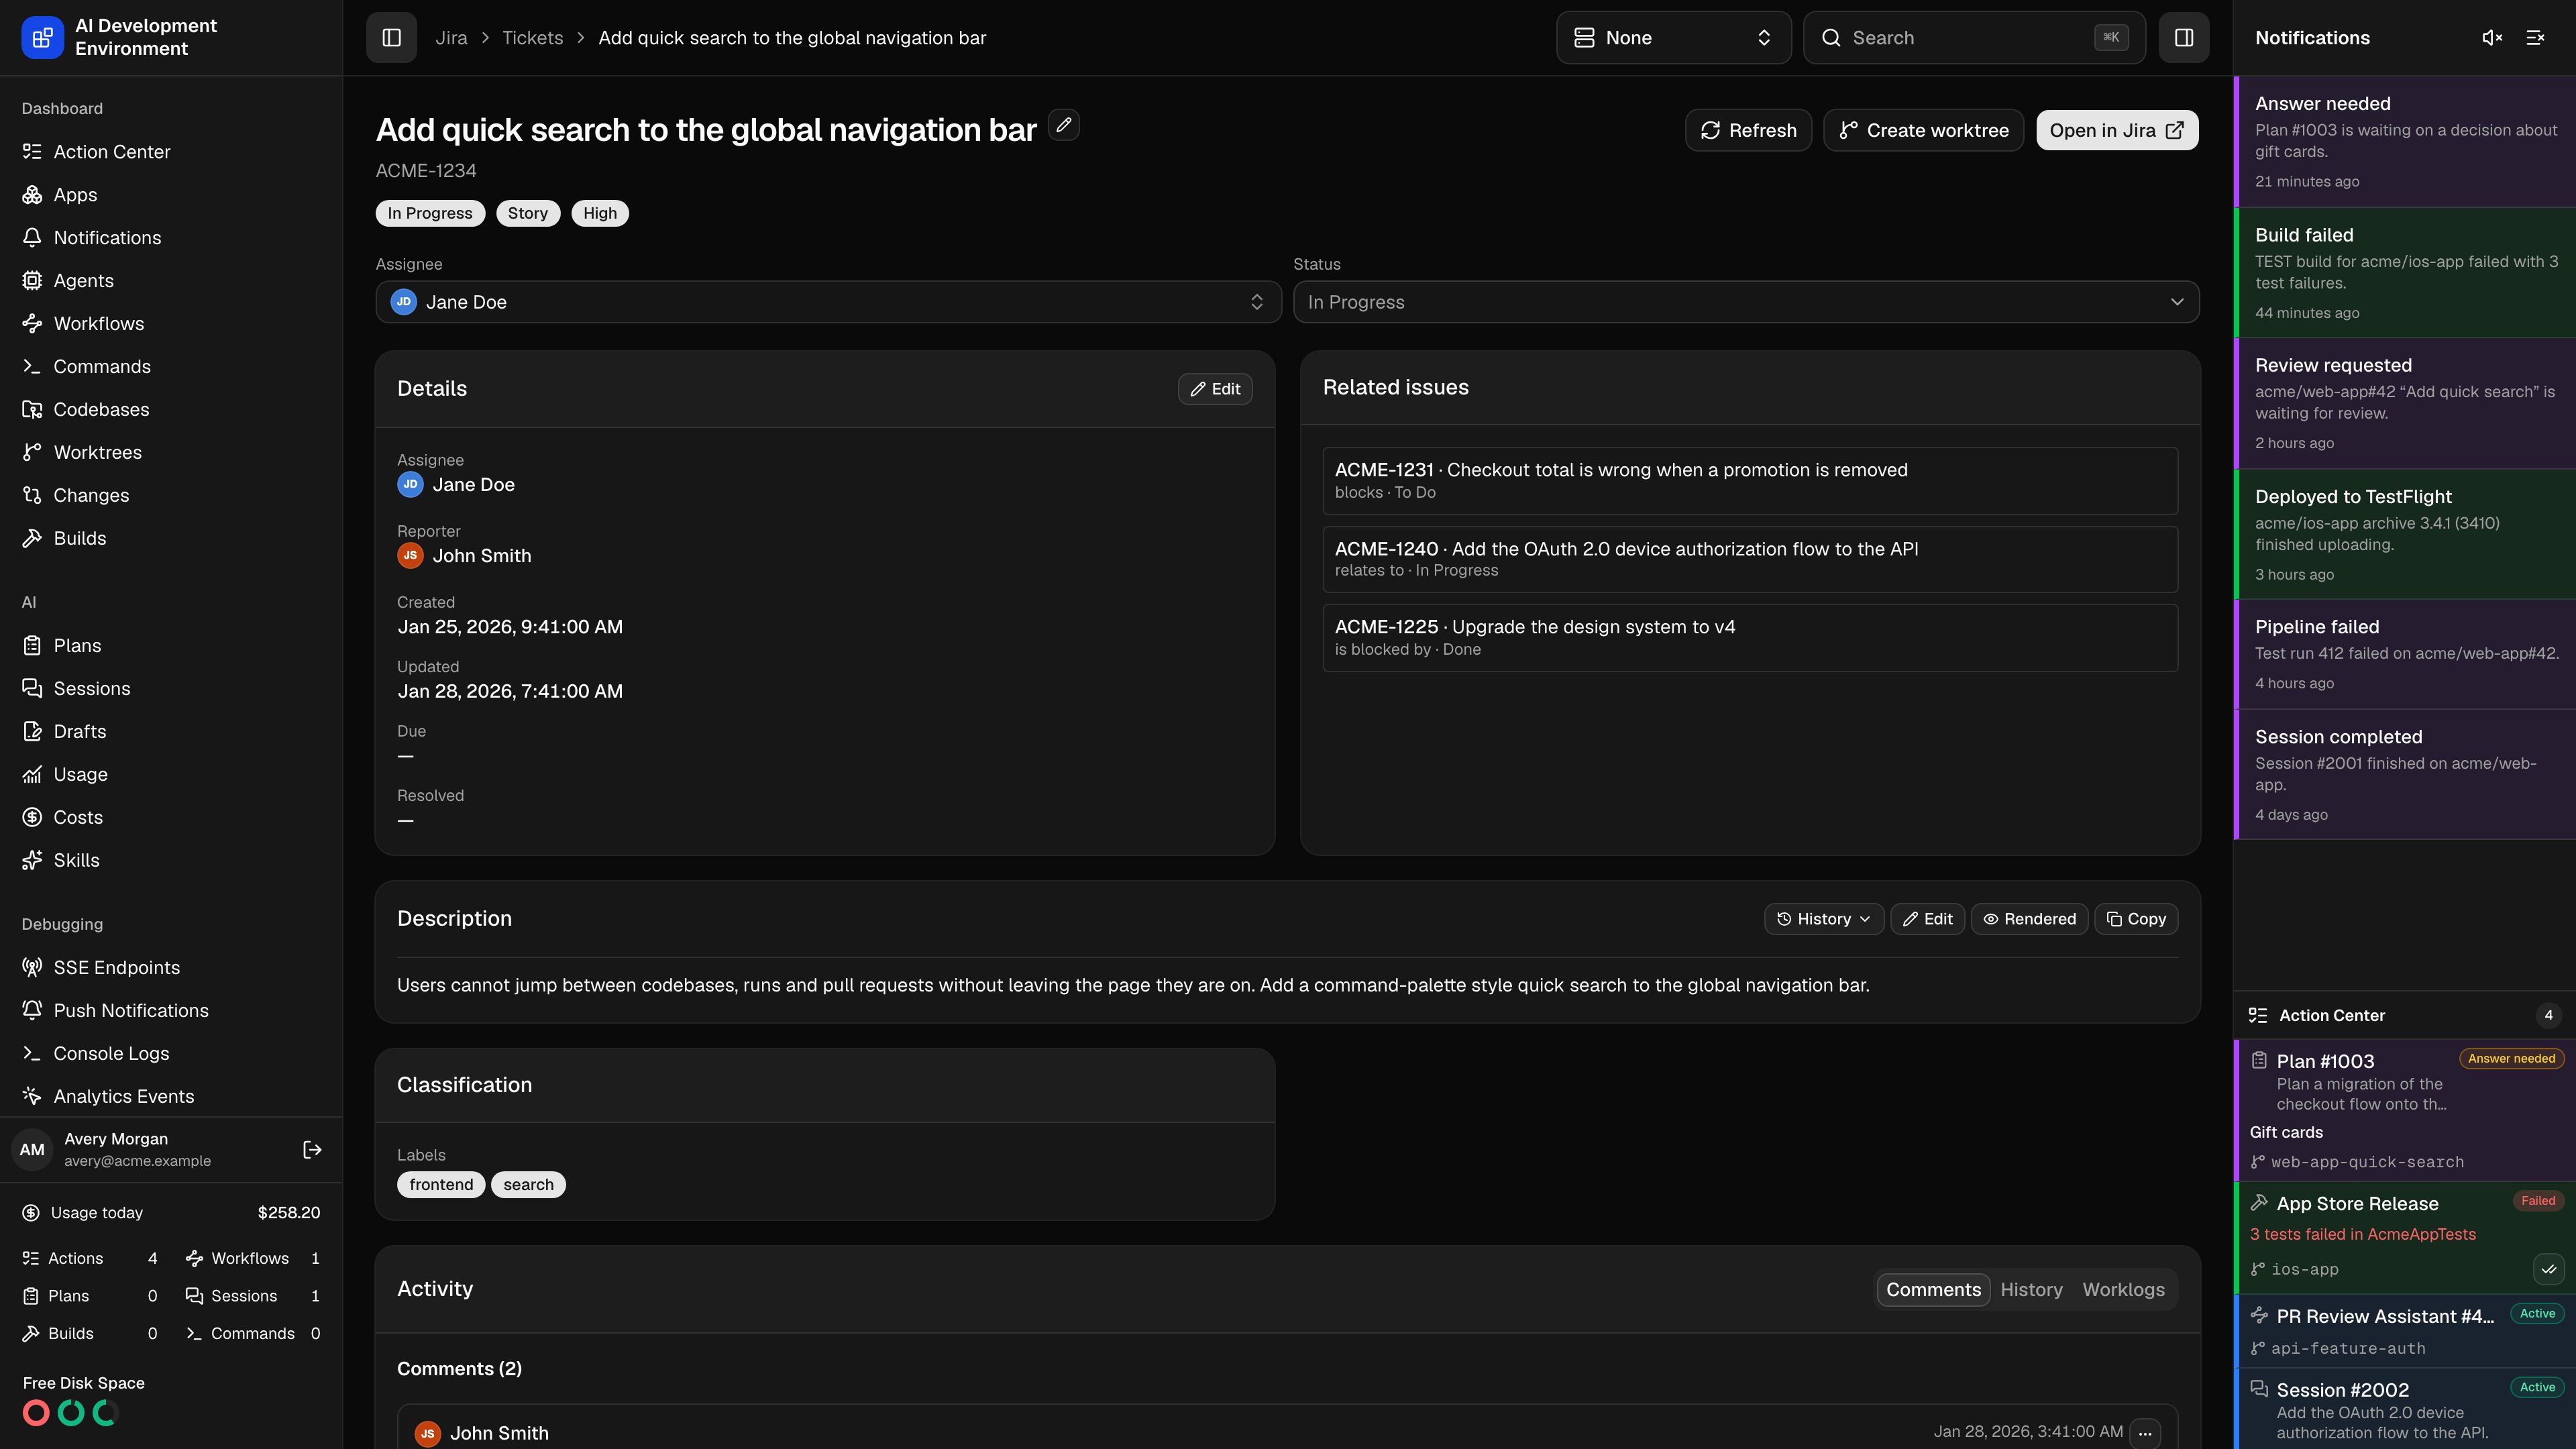Click Edit in Description card
The image size is (2576, 1449).
(1927, 919)
